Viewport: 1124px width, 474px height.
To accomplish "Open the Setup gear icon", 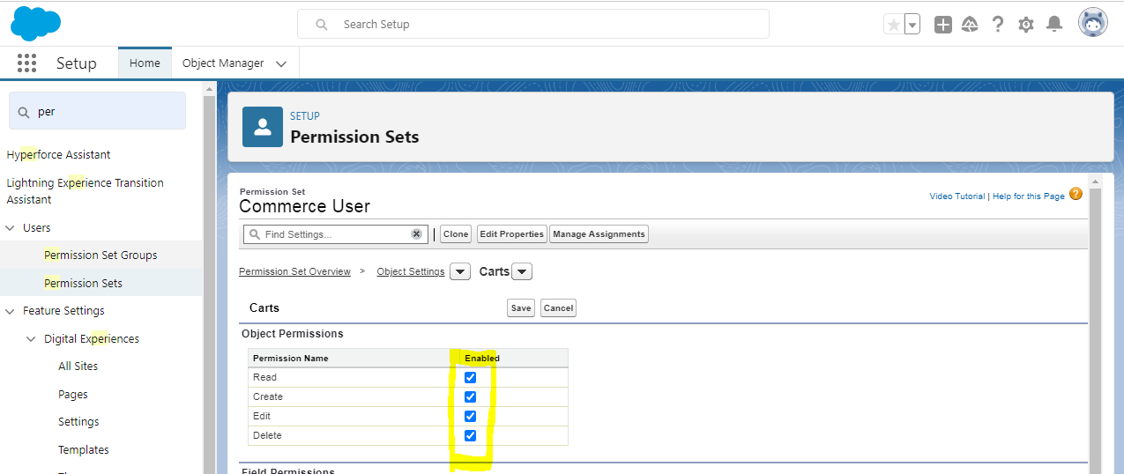I will [x=1026, y=25].
